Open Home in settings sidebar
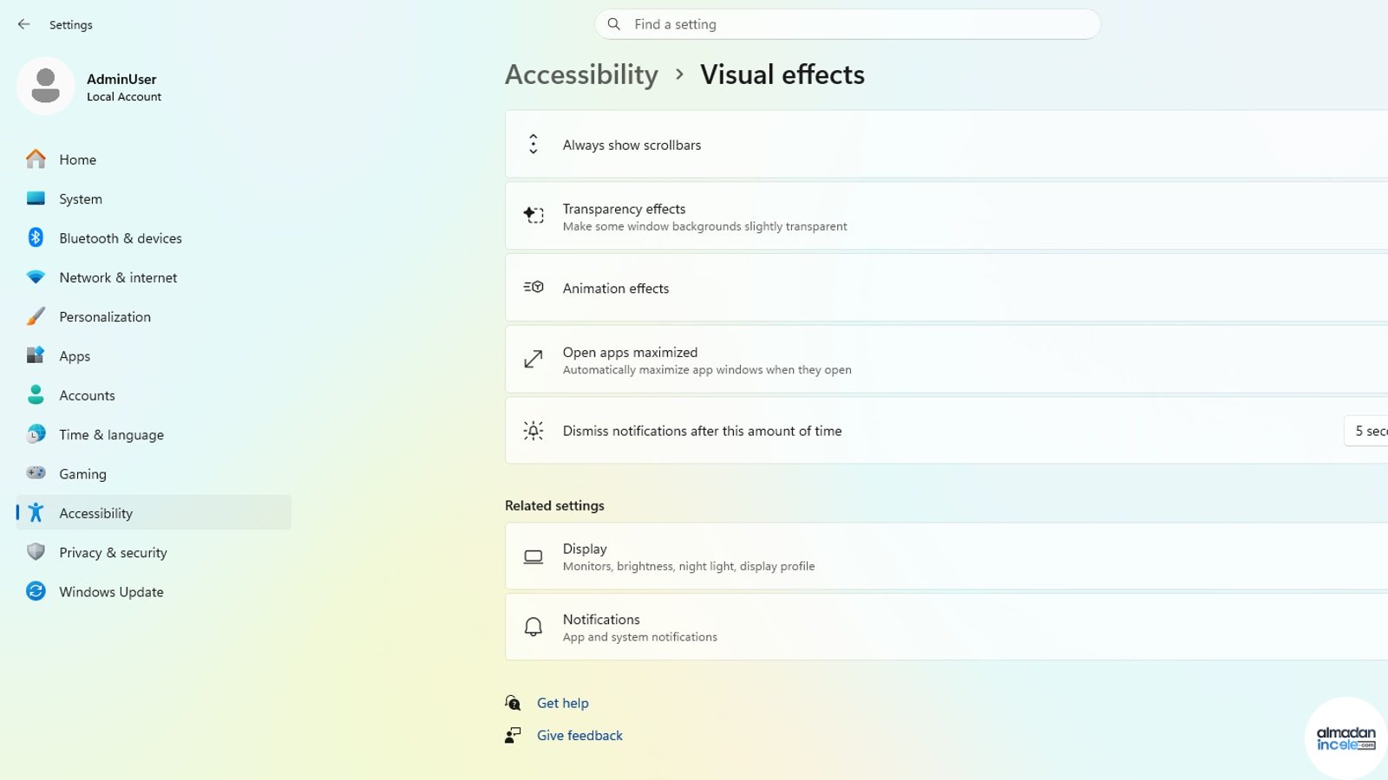The image size is (1388, 780). 154,159
